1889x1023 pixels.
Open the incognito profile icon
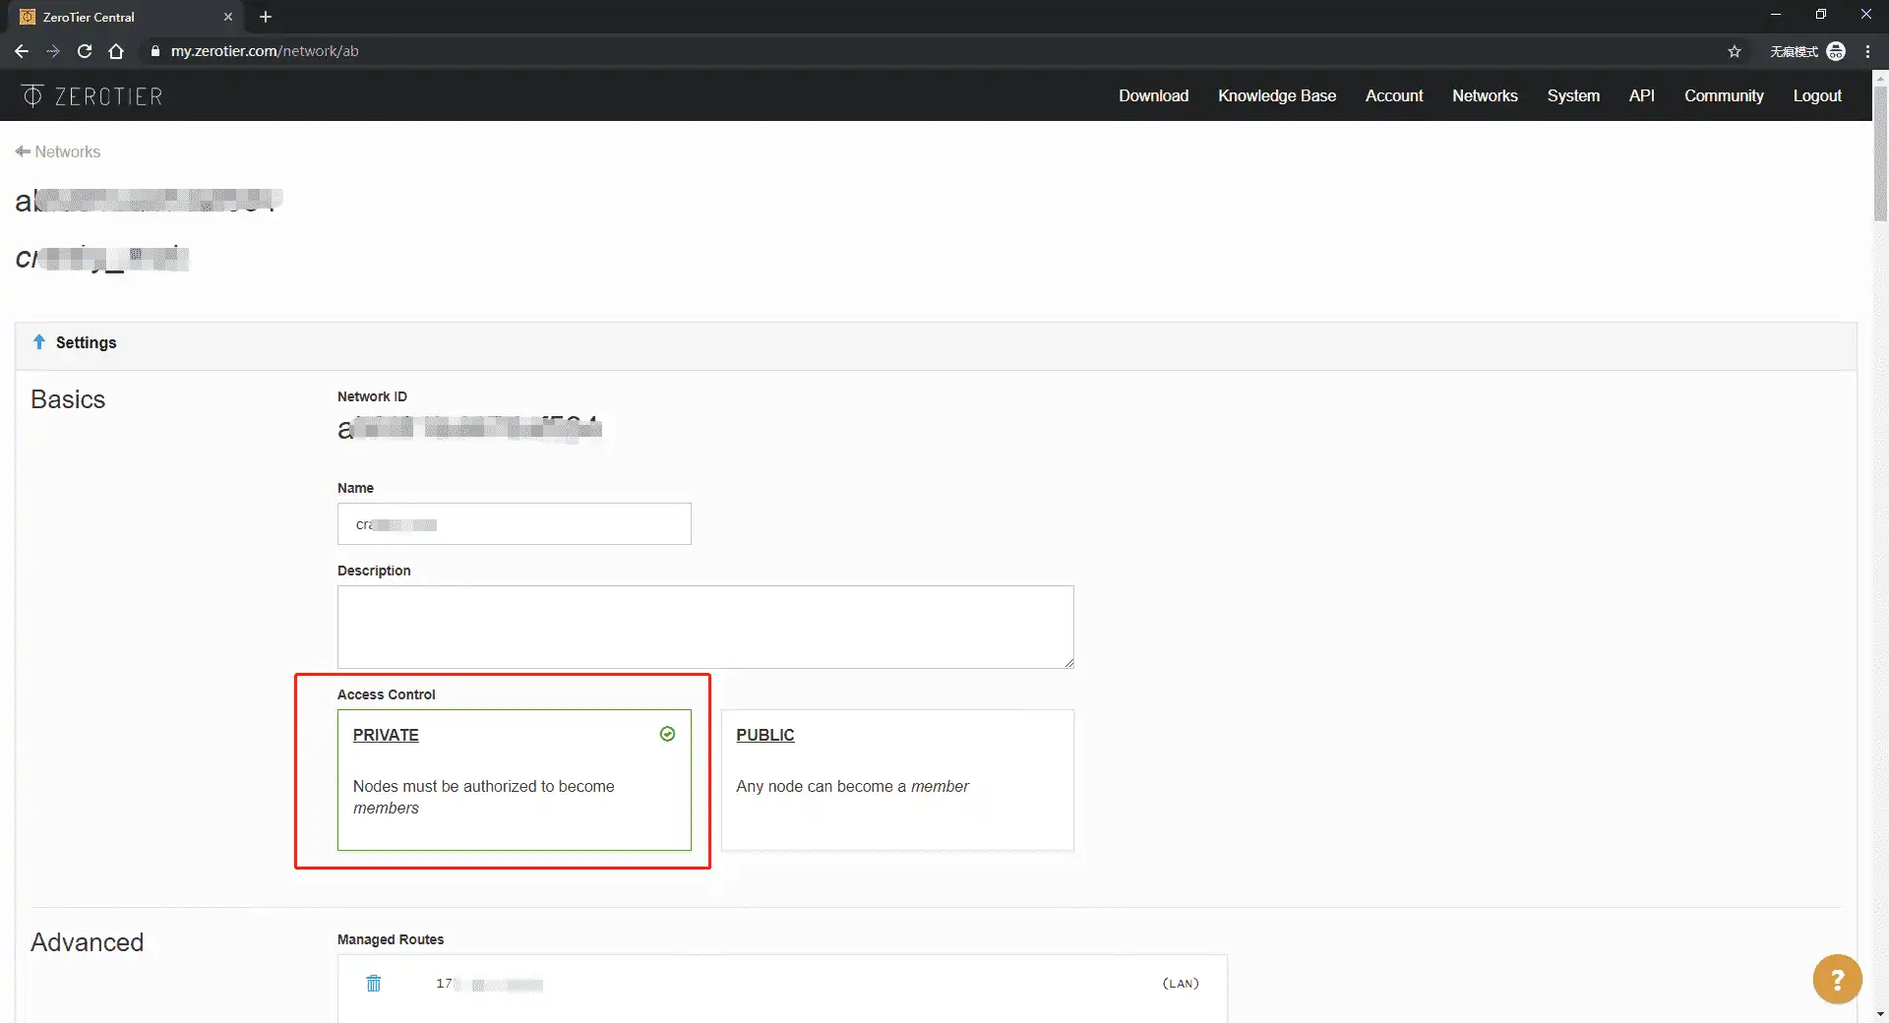[x=1836, y=51]
